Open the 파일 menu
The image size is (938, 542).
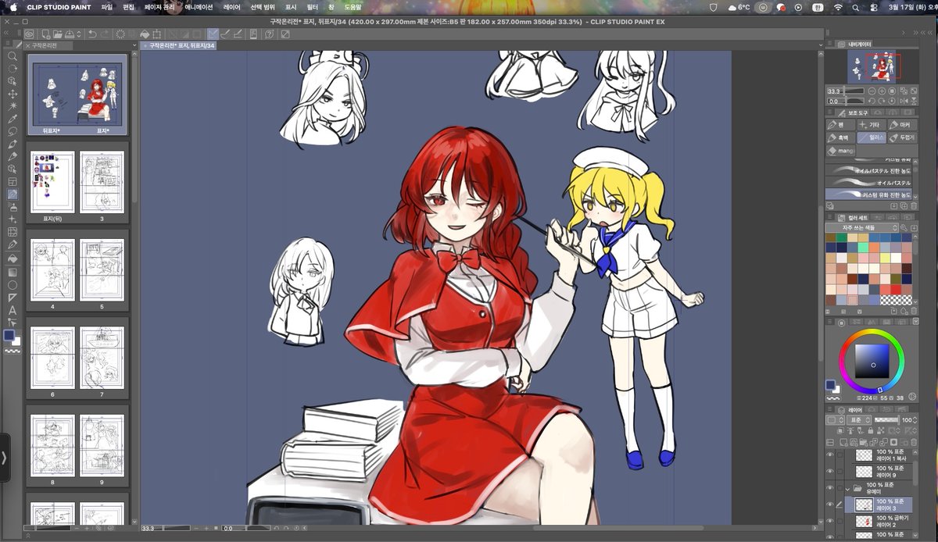(106, 7)
